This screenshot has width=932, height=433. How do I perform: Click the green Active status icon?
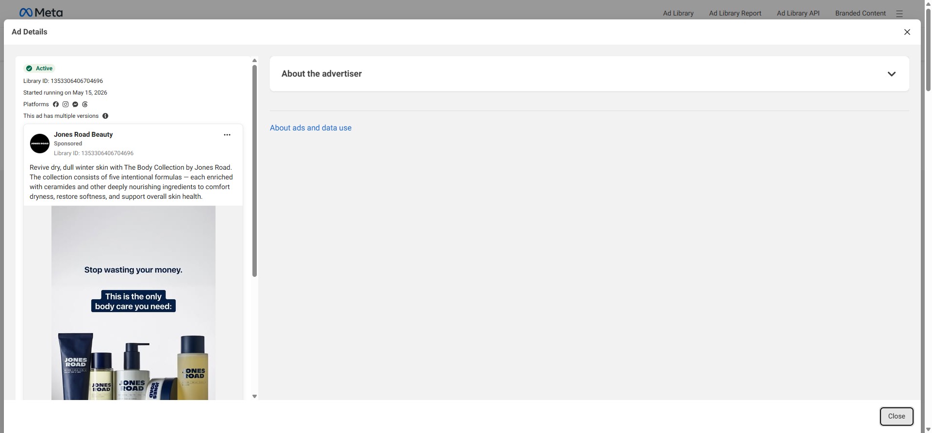pos(29,68)
